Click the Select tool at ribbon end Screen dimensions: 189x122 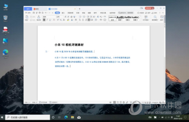(x=162, y=18)
